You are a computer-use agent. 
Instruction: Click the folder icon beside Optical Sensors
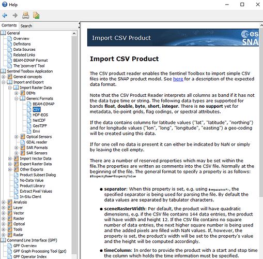pos(23,137)
